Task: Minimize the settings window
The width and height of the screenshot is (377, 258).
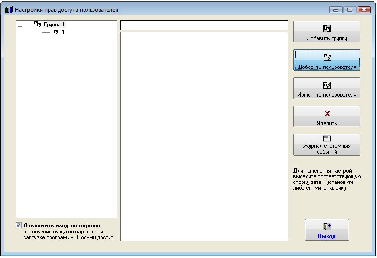Action: (x=336, y=10)
